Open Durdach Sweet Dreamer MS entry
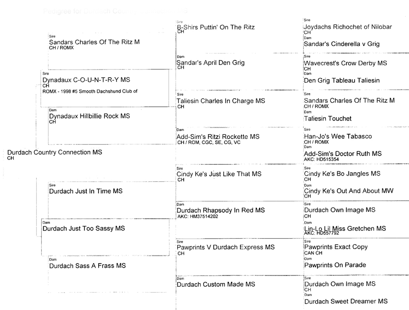This screenshot has height=310, width=409. pyautogui.click(x=346, y=301)
